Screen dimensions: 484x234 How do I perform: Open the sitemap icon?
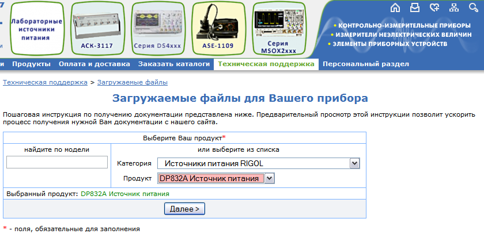(x=454, y=7)
